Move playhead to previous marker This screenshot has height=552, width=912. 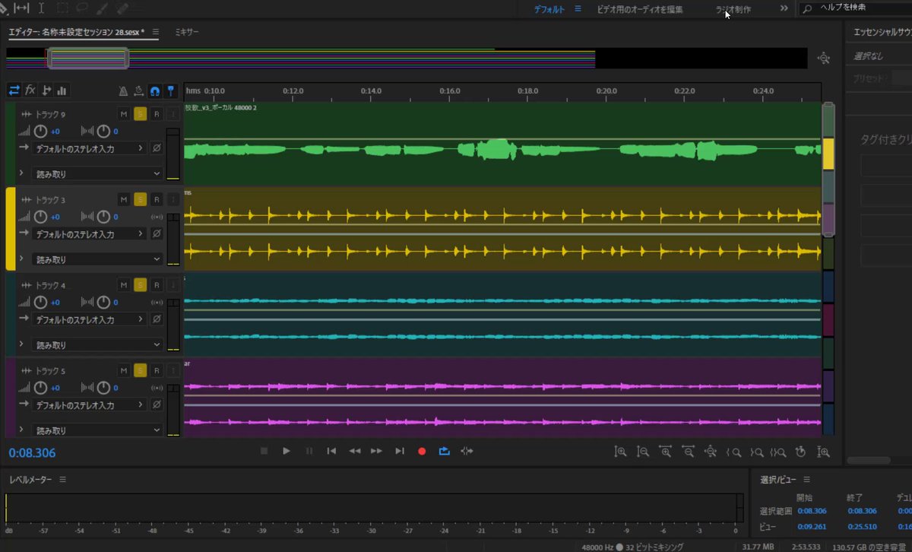pos(331,451)
